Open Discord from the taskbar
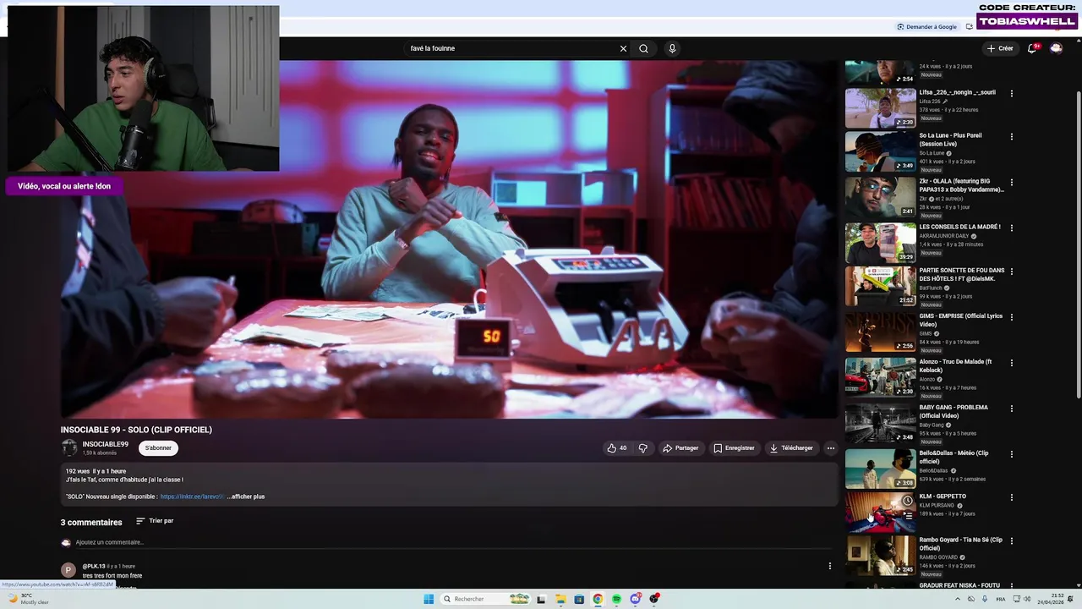Viewport: 1082px width, 609px height. (635, 599)
